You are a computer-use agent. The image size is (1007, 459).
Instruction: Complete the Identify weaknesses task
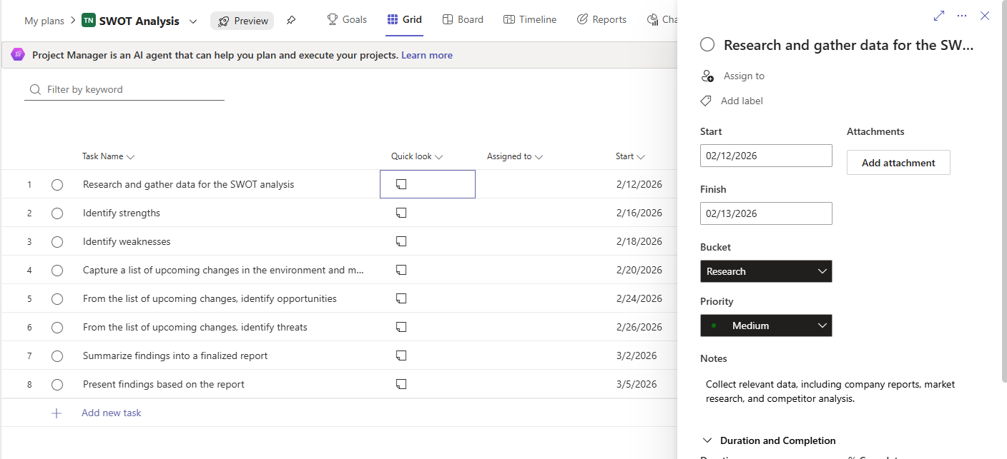point(57,241)
